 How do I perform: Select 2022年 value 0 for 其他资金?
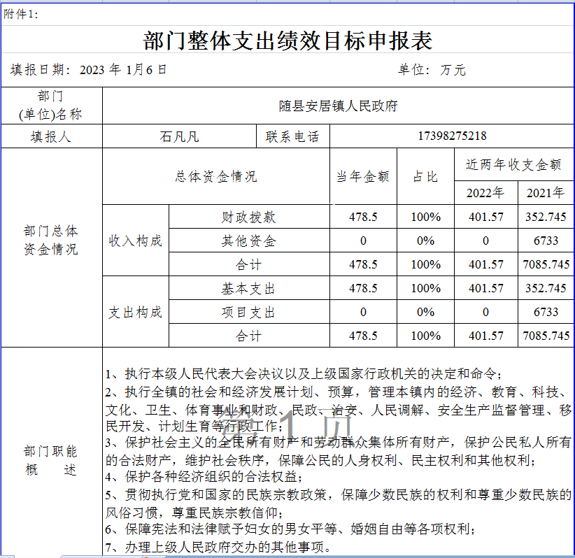coord(486,241)
